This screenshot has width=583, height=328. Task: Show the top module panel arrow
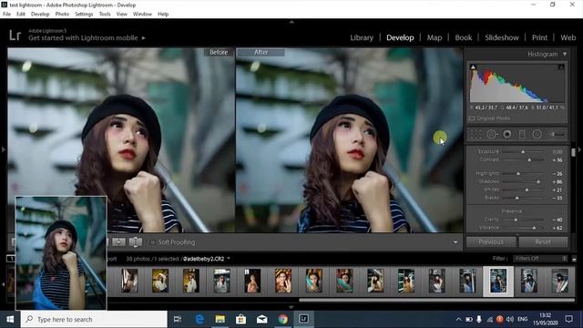pos(291,22)
